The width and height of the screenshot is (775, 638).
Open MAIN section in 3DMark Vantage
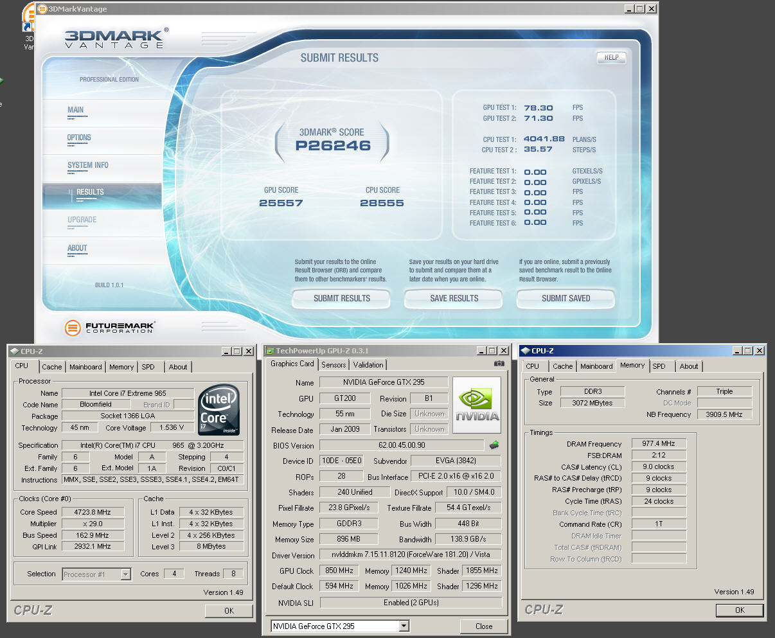76,110
